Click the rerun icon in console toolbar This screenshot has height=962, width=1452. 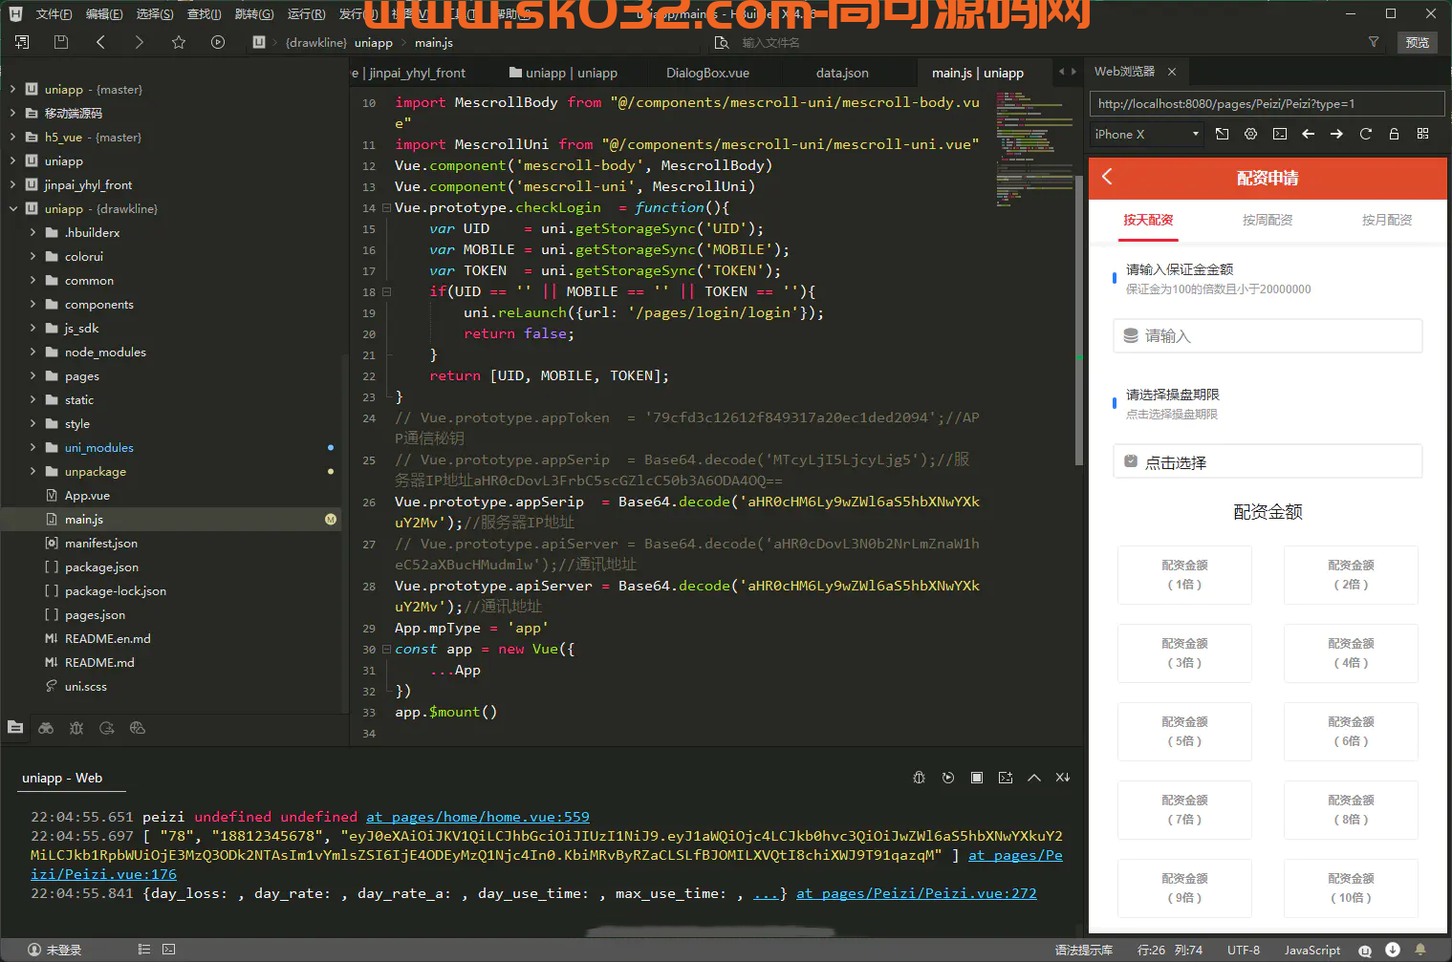click(x=947, y=778)
